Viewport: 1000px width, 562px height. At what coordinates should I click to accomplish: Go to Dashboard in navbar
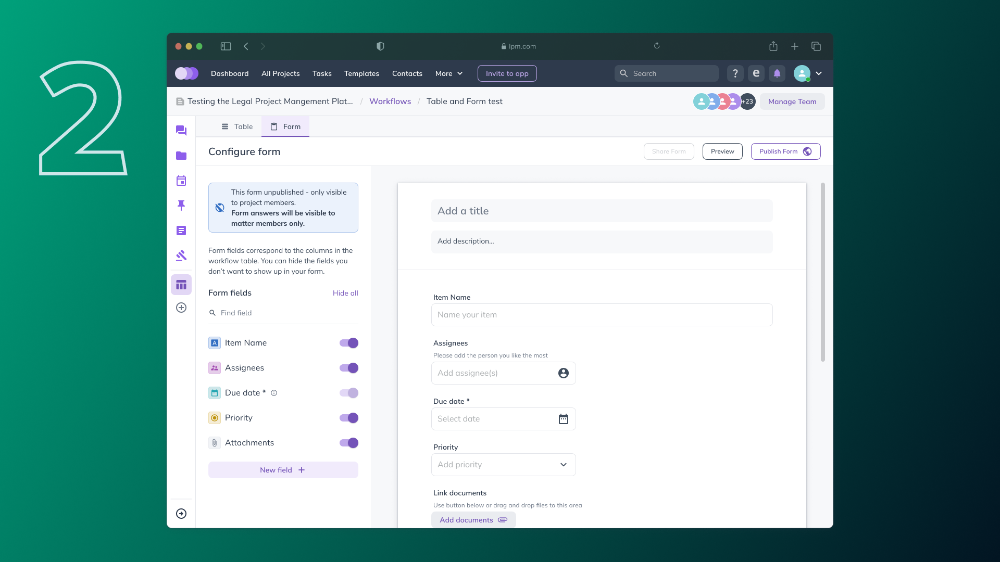coord(230,73)
